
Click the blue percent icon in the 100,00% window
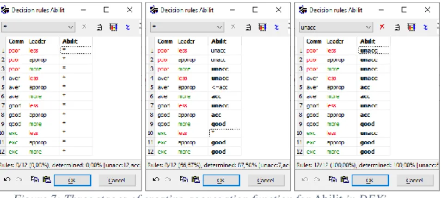pos(426,27)
